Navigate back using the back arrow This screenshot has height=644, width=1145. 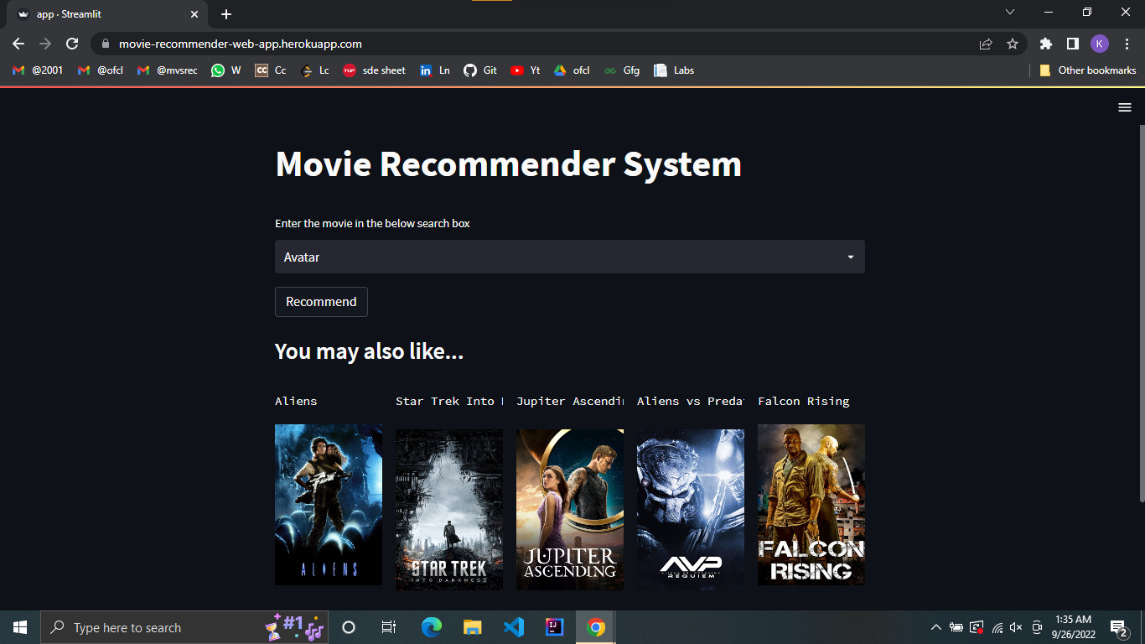point(18,44)
